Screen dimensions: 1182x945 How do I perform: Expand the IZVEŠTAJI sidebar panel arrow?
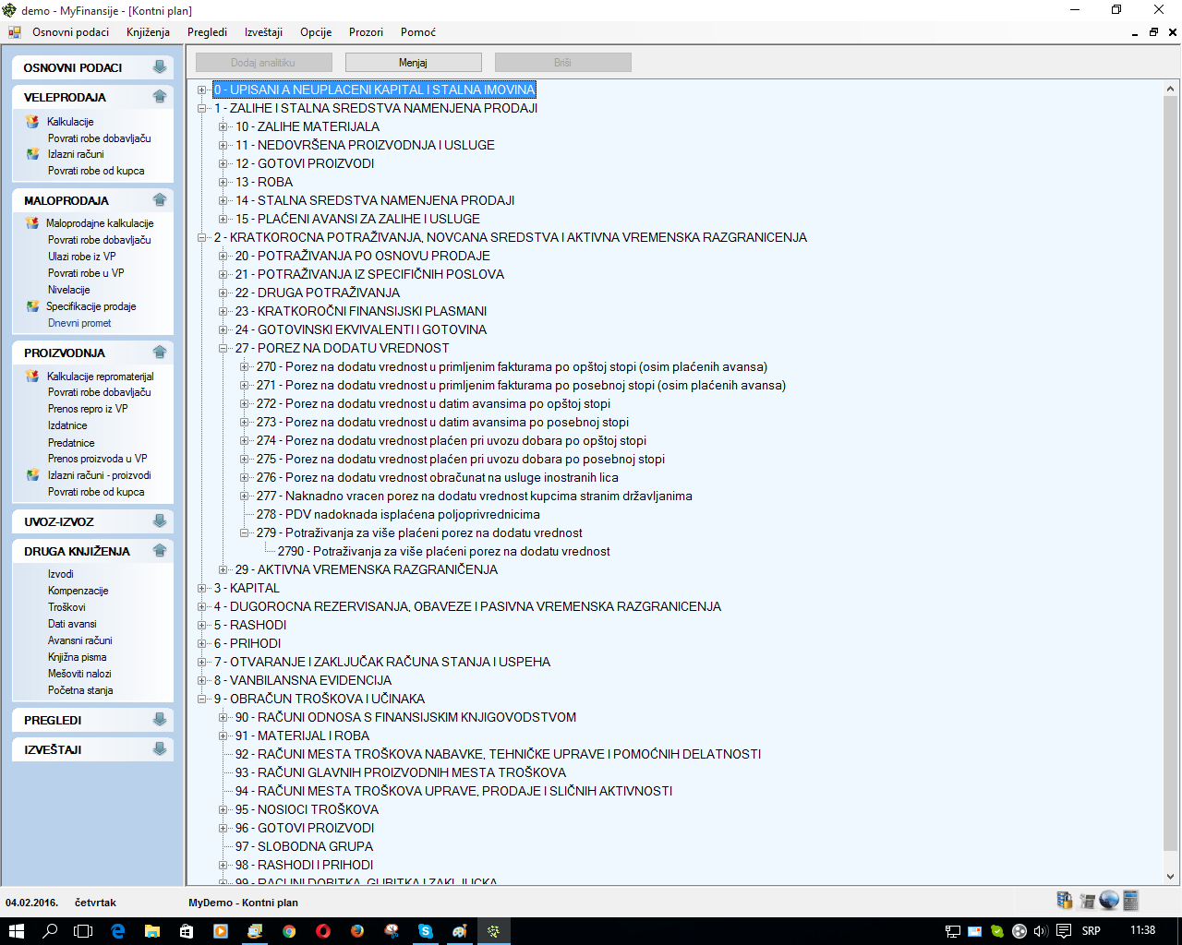[x=160, y=749]
